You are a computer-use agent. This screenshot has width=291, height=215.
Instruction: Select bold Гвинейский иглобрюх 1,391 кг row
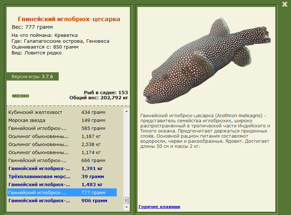pyautogui.click(x=62, y=169)
